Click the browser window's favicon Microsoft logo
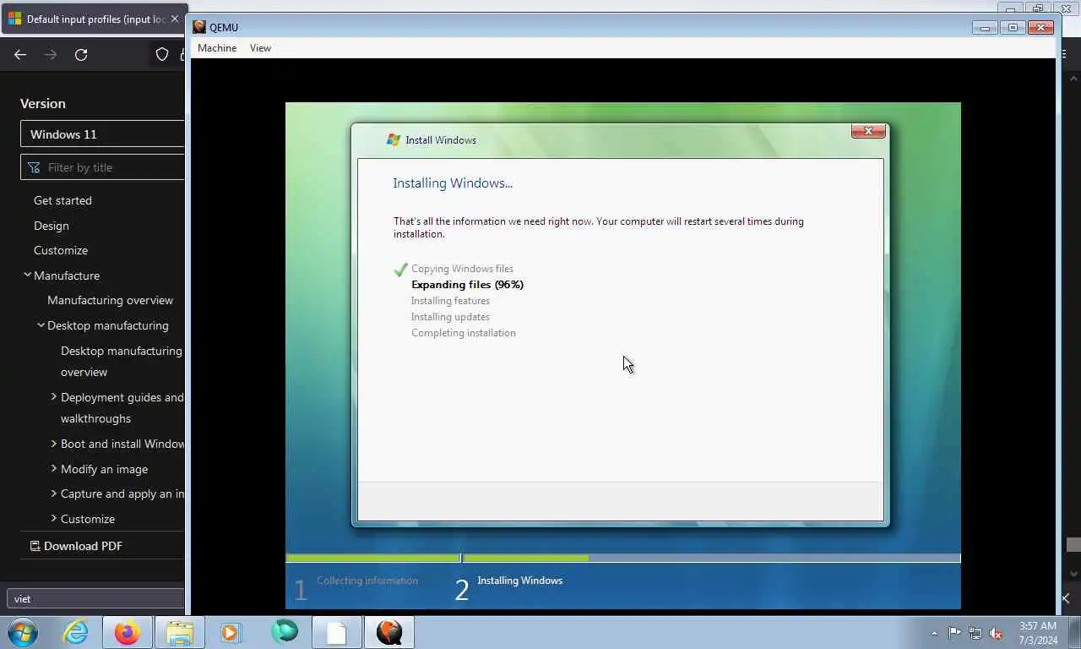 [14, 19]
